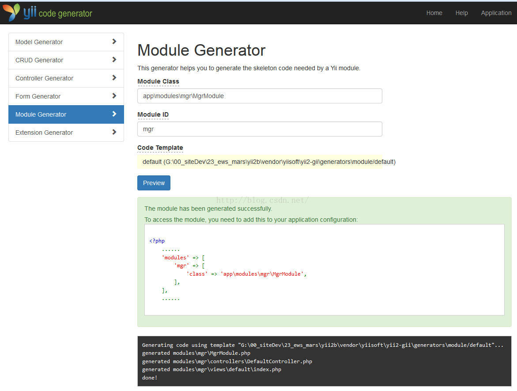This screenshot has height=391, width=517.
Task: Select Model Generator in sidebar
Action: click(x=66, y=42)
